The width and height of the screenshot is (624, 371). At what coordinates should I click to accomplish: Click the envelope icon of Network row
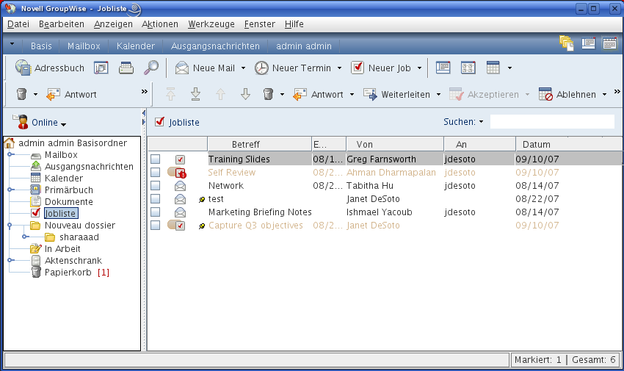click(x=181, y=186)
